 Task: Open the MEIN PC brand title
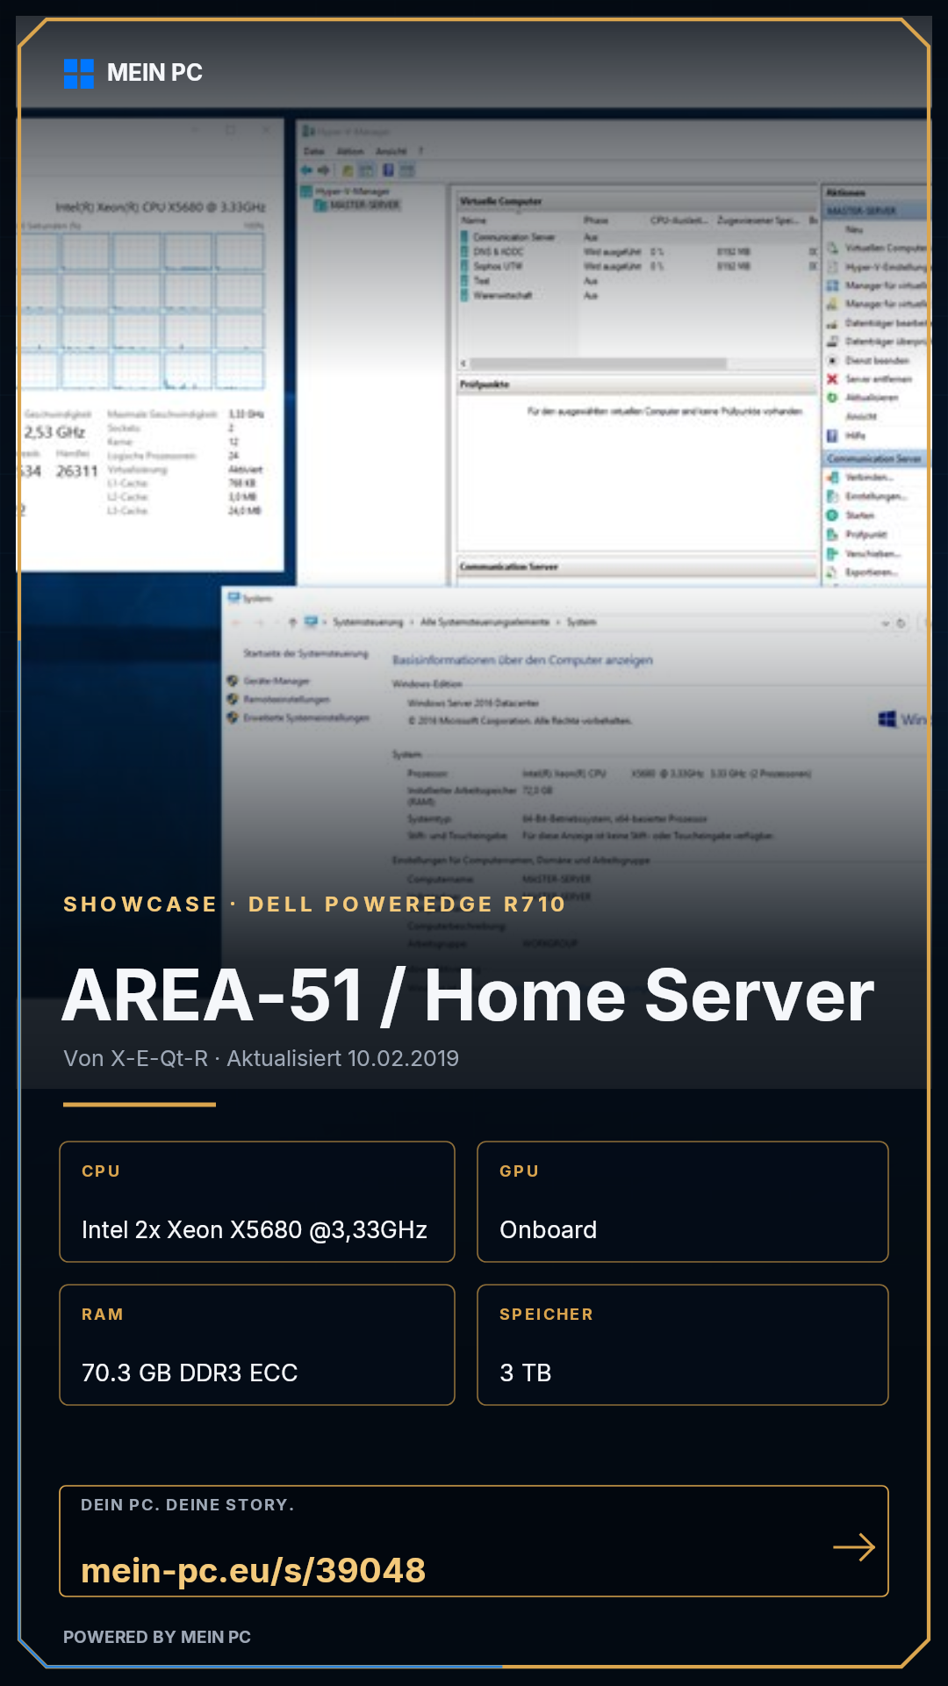[154, 73]
